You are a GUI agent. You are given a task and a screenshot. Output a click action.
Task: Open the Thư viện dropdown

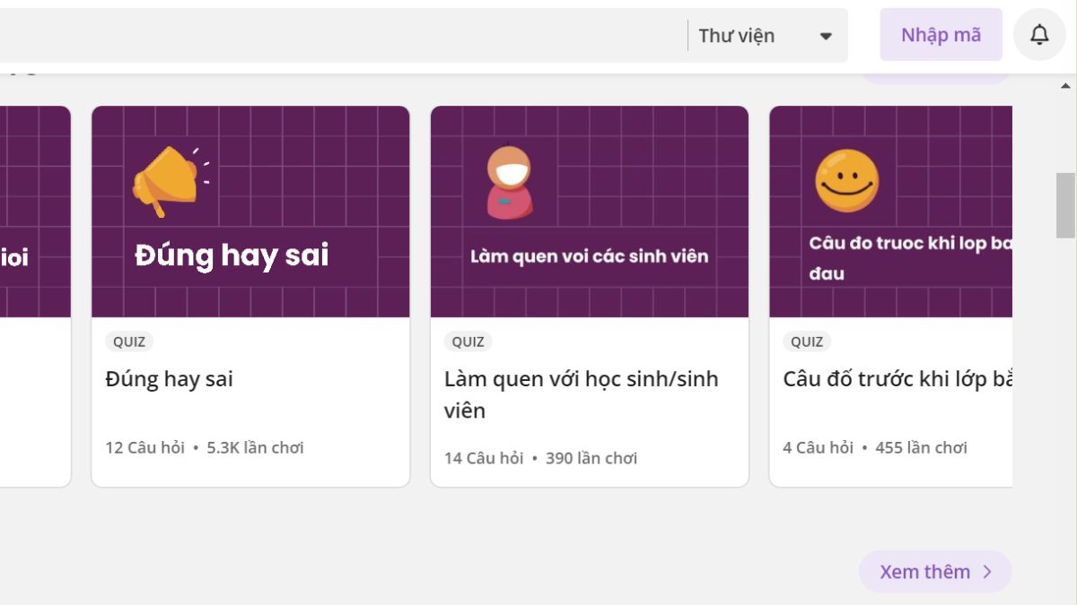766,36
